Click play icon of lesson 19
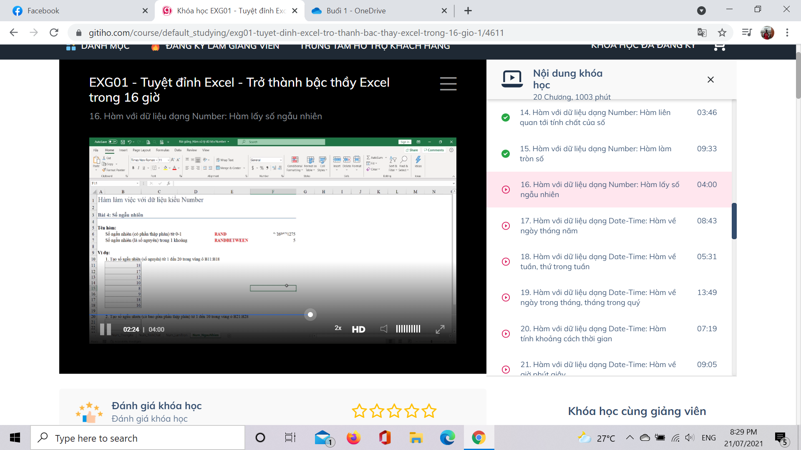The image size is (801, 450). point(506,297)
